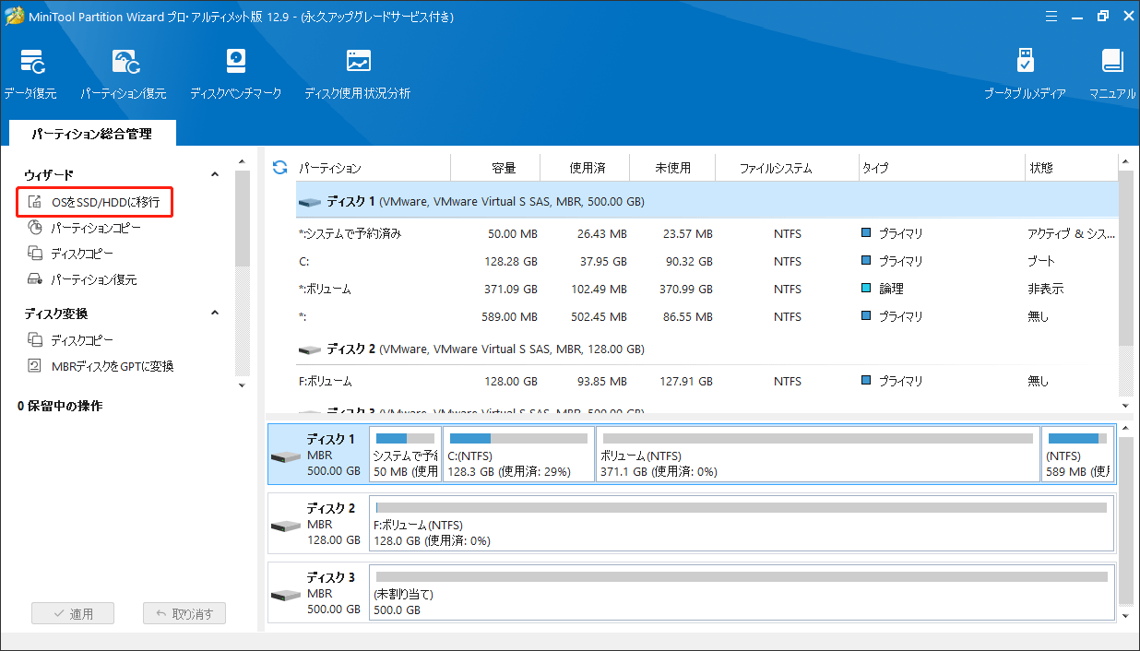Select the 589.00 MB partition row
1140x651 pixels.
(x=707, y=317)
